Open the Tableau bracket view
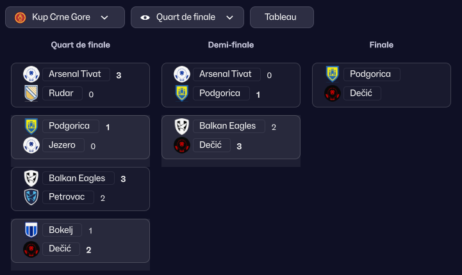 coord(281,17)
